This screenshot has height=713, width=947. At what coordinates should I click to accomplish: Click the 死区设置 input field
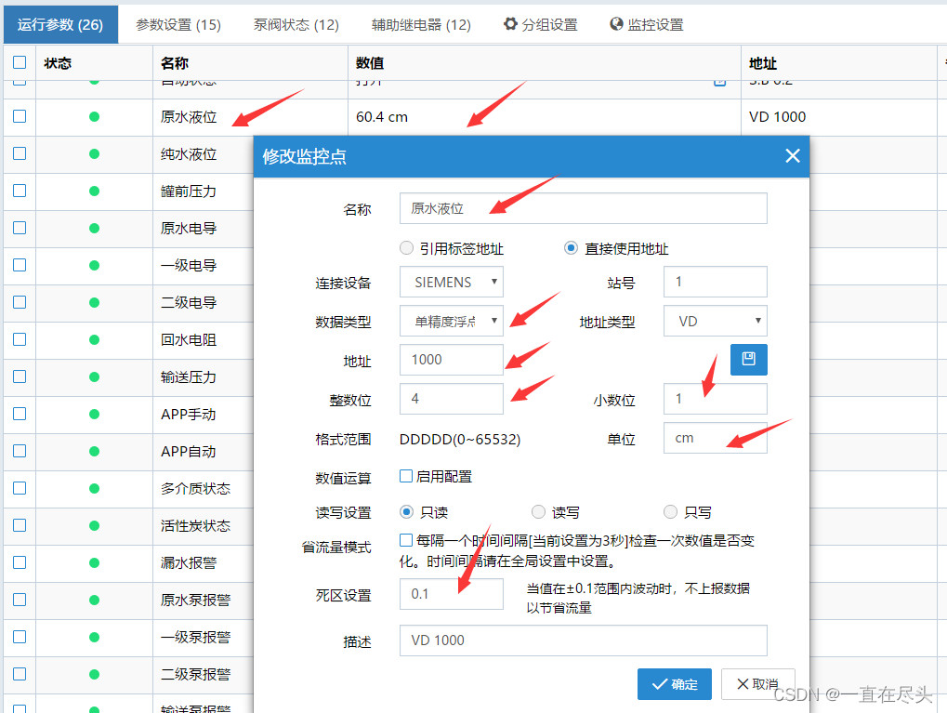point(452,593)
